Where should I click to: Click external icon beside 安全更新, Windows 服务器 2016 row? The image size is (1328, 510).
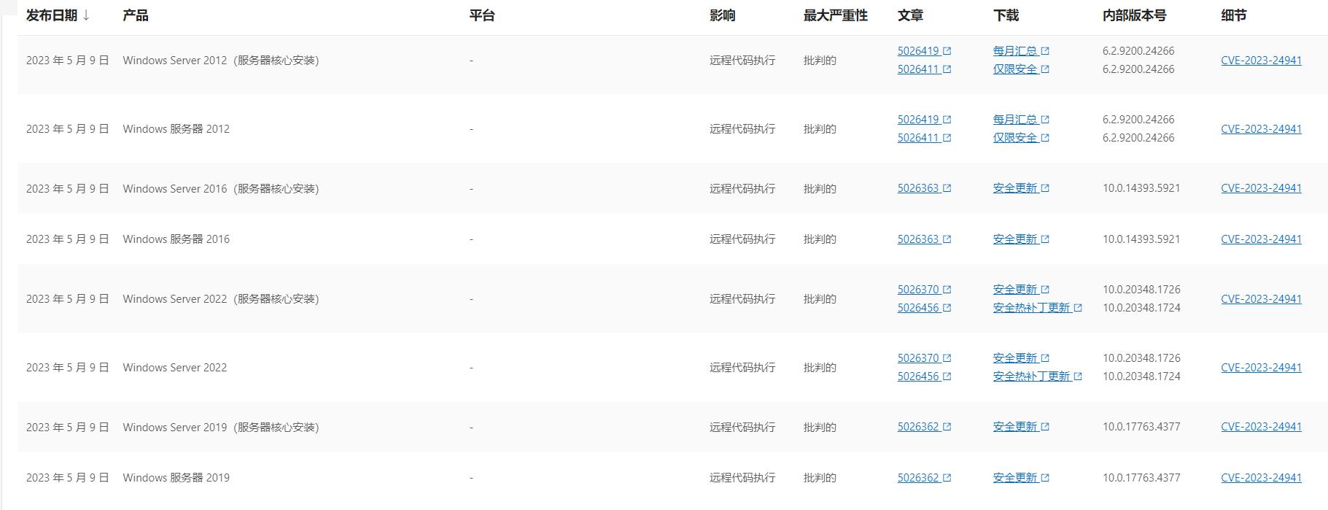coord(1045,239)
